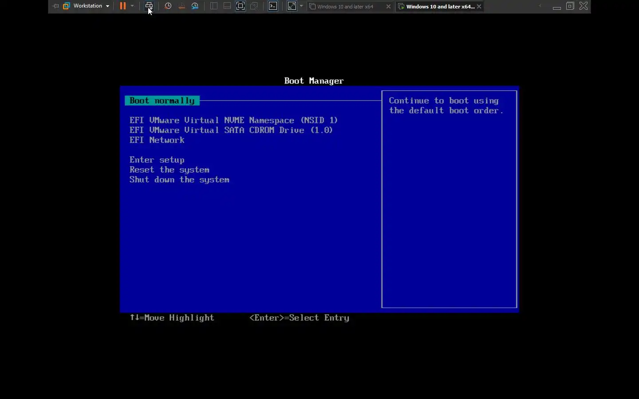This screenshot has height=399, width=639.
Task: Show or hide the library sidebar
Action: (x=213, y=6)
